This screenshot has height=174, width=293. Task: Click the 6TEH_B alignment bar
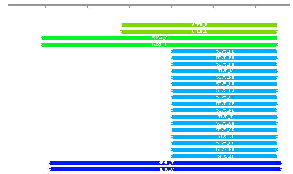click(x=199, y=25)
